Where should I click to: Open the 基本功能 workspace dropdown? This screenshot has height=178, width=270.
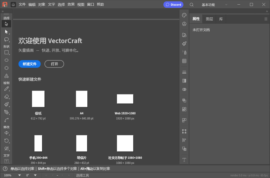[214, 5]
